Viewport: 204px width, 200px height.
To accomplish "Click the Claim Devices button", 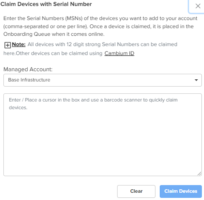I will (x=181, y=191).
